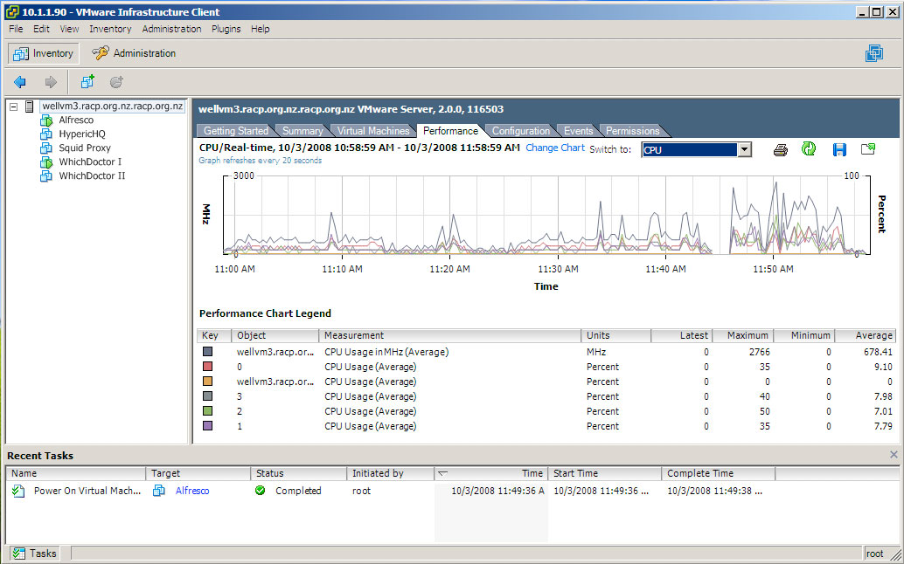Screen dimensions: 904x564
Task: Click the Power On task icon in Recent Tasks
Action: click(18, 491)
